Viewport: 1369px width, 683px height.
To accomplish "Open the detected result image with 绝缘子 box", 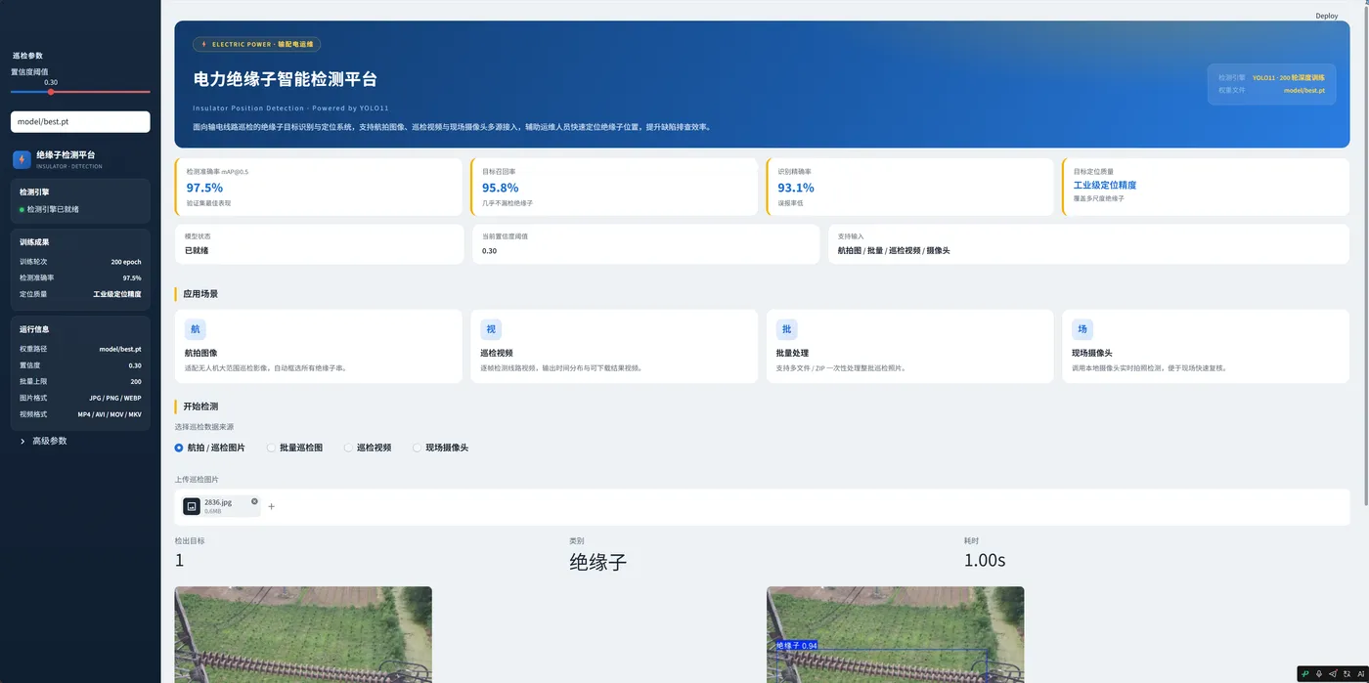I will click(x=895, y=634).
